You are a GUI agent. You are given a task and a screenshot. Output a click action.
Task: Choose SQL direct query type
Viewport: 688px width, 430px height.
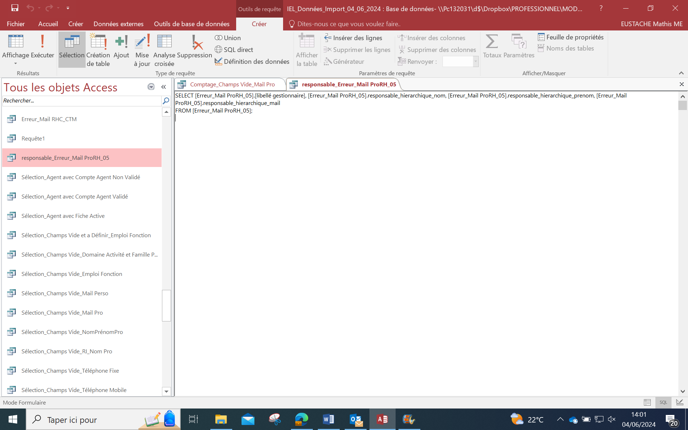coord(234,50)
